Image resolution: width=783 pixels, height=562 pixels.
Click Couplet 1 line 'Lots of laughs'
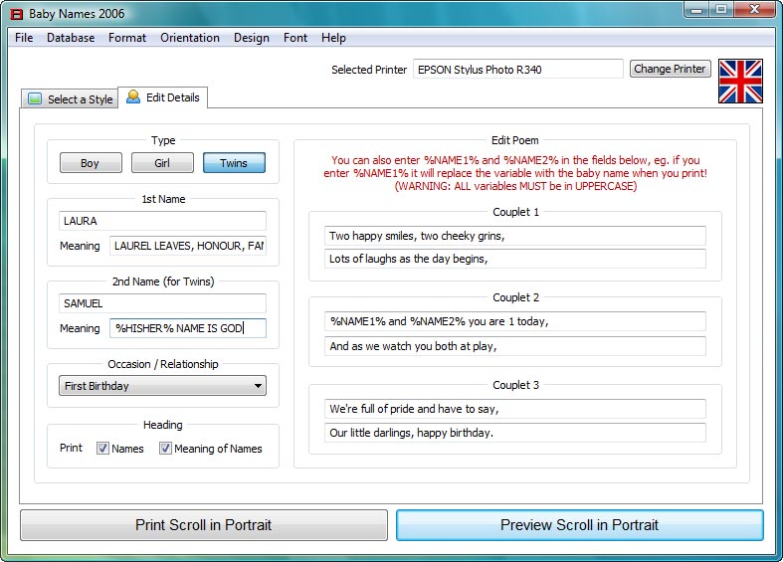514,259
